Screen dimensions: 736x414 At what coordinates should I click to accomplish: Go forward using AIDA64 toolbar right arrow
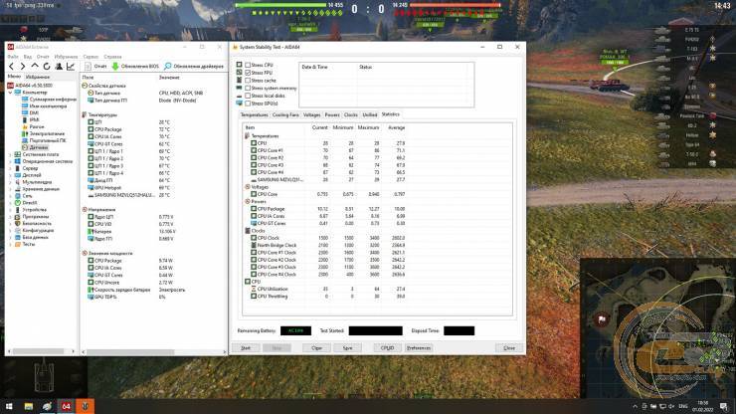[23, 67]
